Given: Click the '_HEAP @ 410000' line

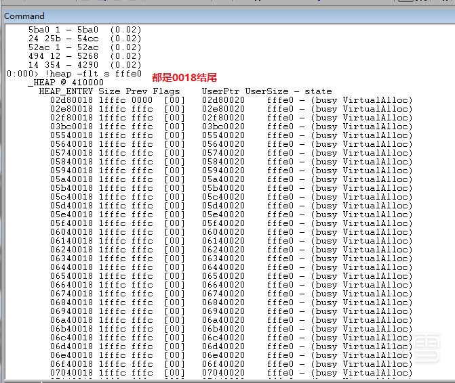Looking at the screenshot, I should pyautogui.click(x=66, y=83).
